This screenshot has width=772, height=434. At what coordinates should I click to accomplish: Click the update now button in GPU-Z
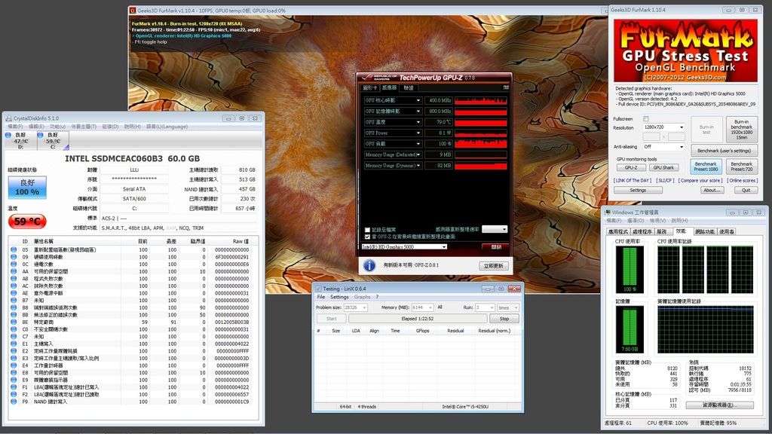pos(493,266)
